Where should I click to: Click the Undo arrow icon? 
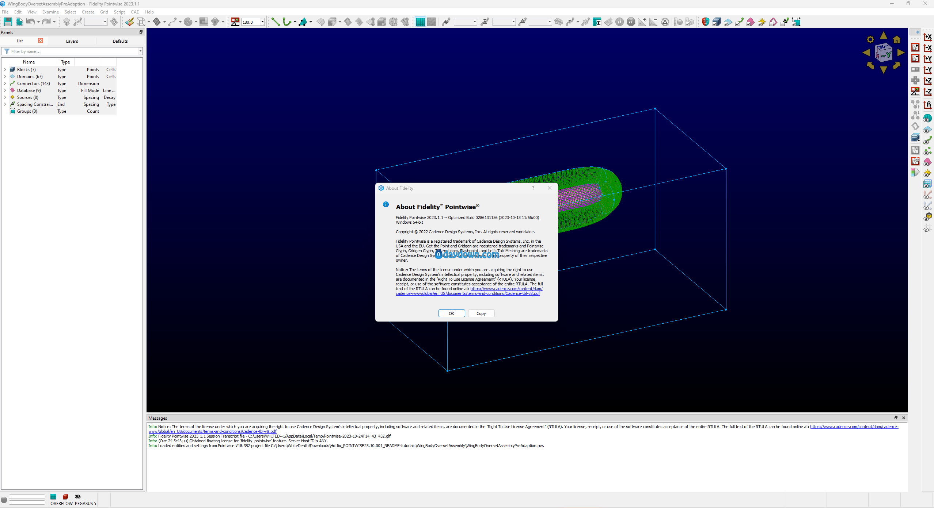[x=30, y=22]
